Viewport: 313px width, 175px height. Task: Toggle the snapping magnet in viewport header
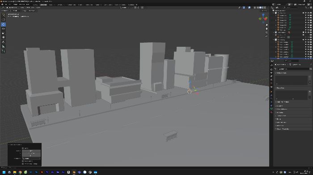135,8
